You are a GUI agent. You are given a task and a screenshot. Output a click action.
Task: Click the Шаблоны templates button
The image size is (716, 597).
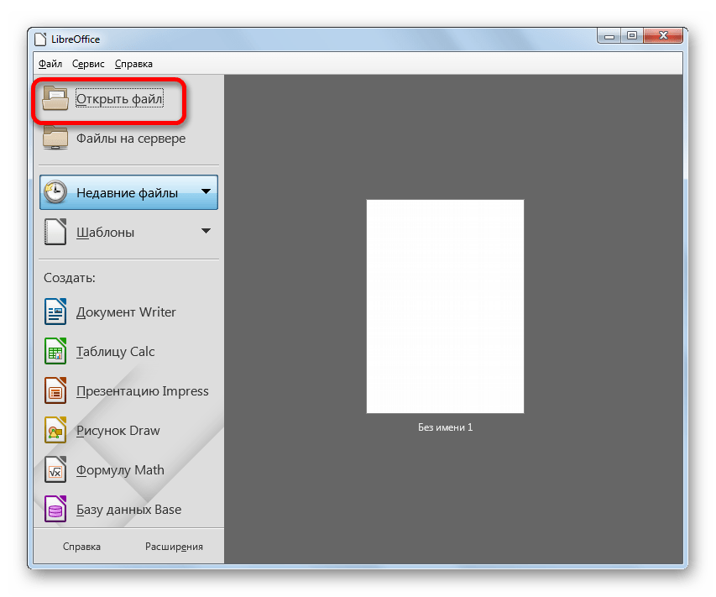tap(105, 232)
